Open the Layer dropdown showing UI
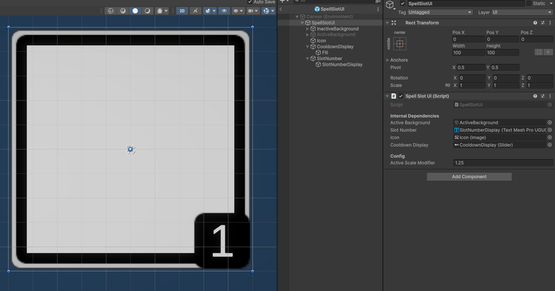The image size is (555, 291). tap(521, 12)
